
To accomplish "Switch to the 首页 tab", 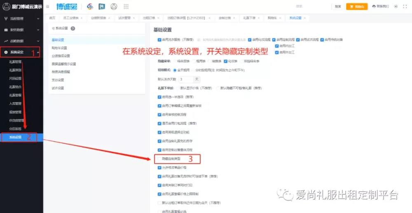I will [52, 19].
